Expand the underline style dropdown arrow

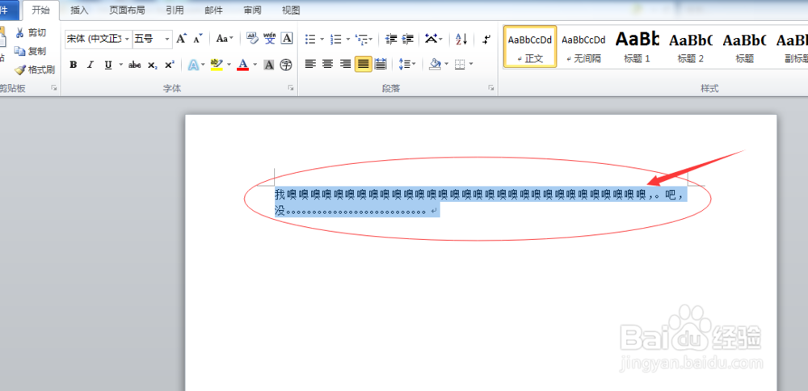121,65
